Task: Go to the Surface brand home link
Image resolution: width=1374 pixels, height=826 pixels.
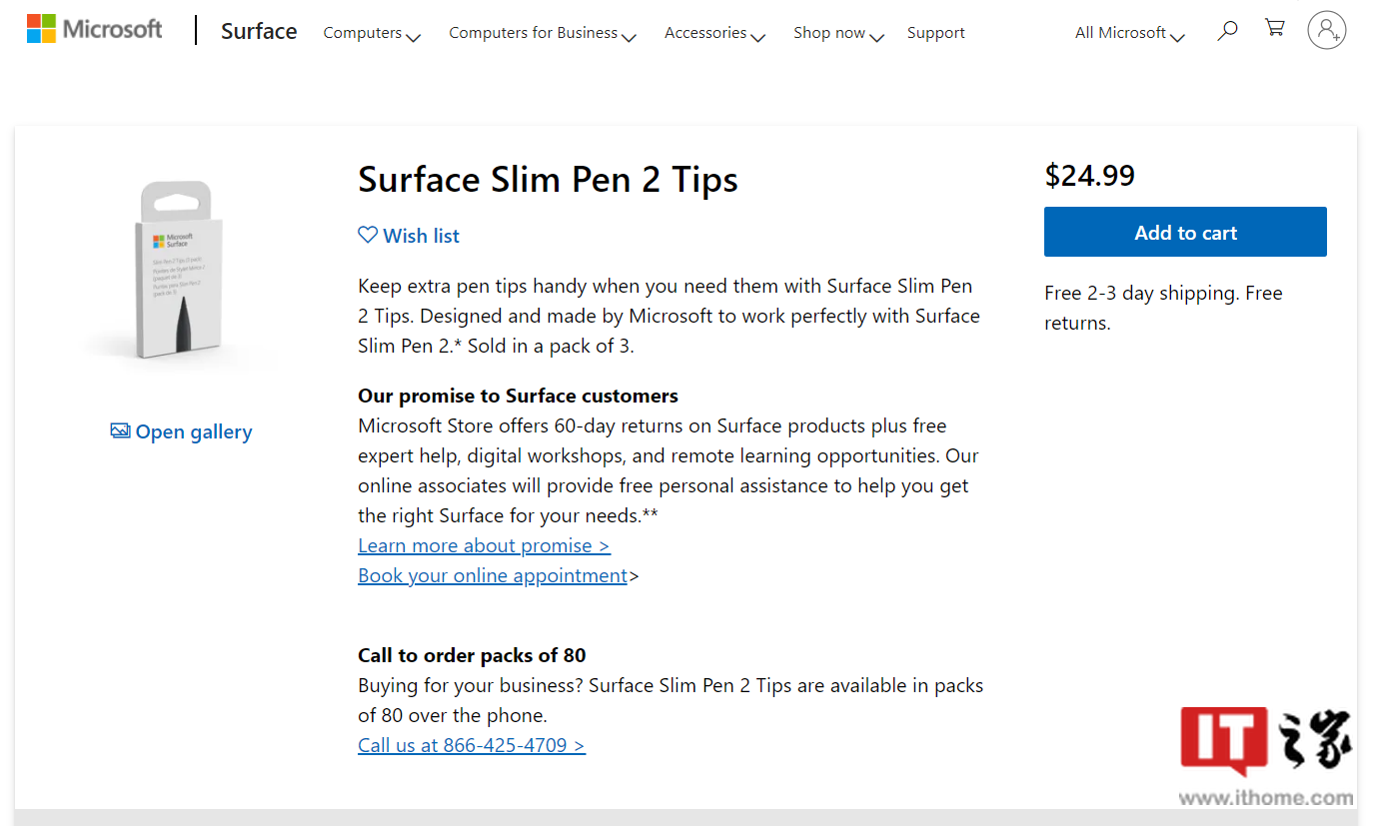Action: coord(259,31)
